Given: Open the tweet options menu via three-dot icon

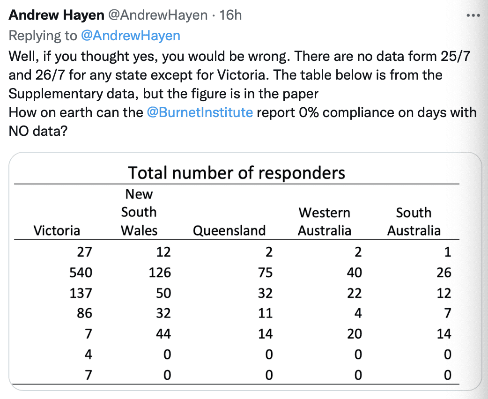Looking at the screenshot, I should pyautogui.click(x=473, y=15).
